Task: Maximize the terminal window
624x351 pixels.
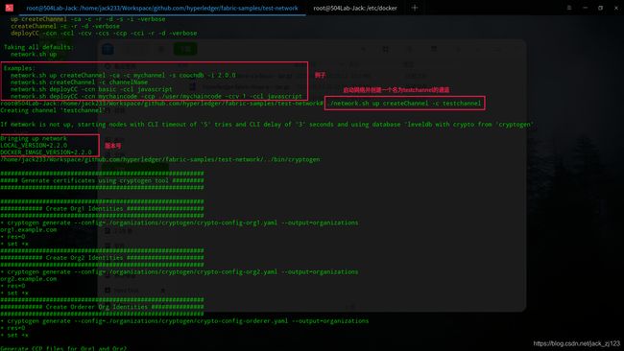Action: click(601, 8)
